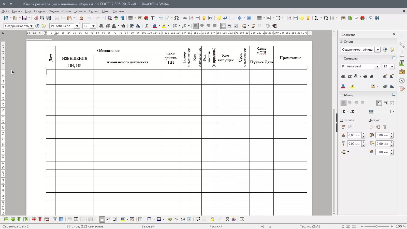Open the font size dropdown in the toolbar
The height and width of the screenshot is (229, 407).
coord(93,26)
